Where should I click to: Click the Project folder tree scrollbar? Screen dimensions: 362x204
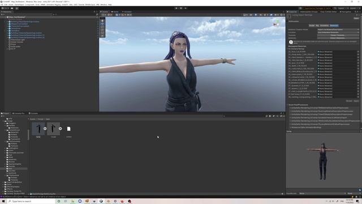[x=28, y=135]
